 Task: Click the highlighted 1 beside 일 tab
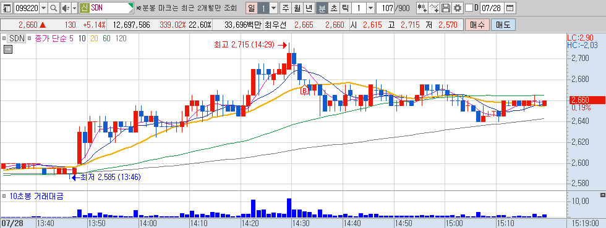[263, 7]
